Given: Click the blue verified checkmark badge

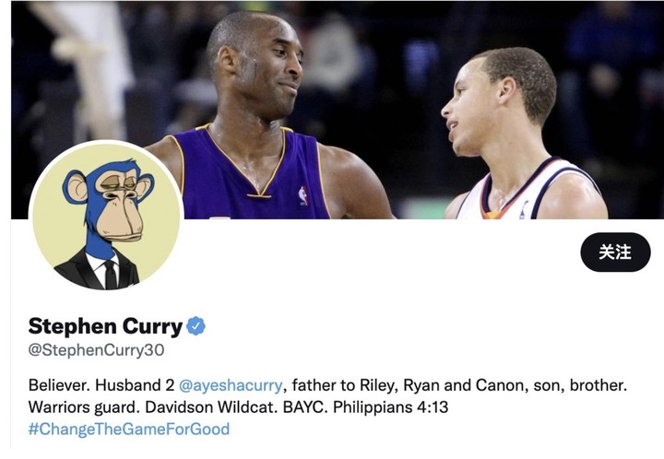Looking at the screenshot, I should (196, 326).
